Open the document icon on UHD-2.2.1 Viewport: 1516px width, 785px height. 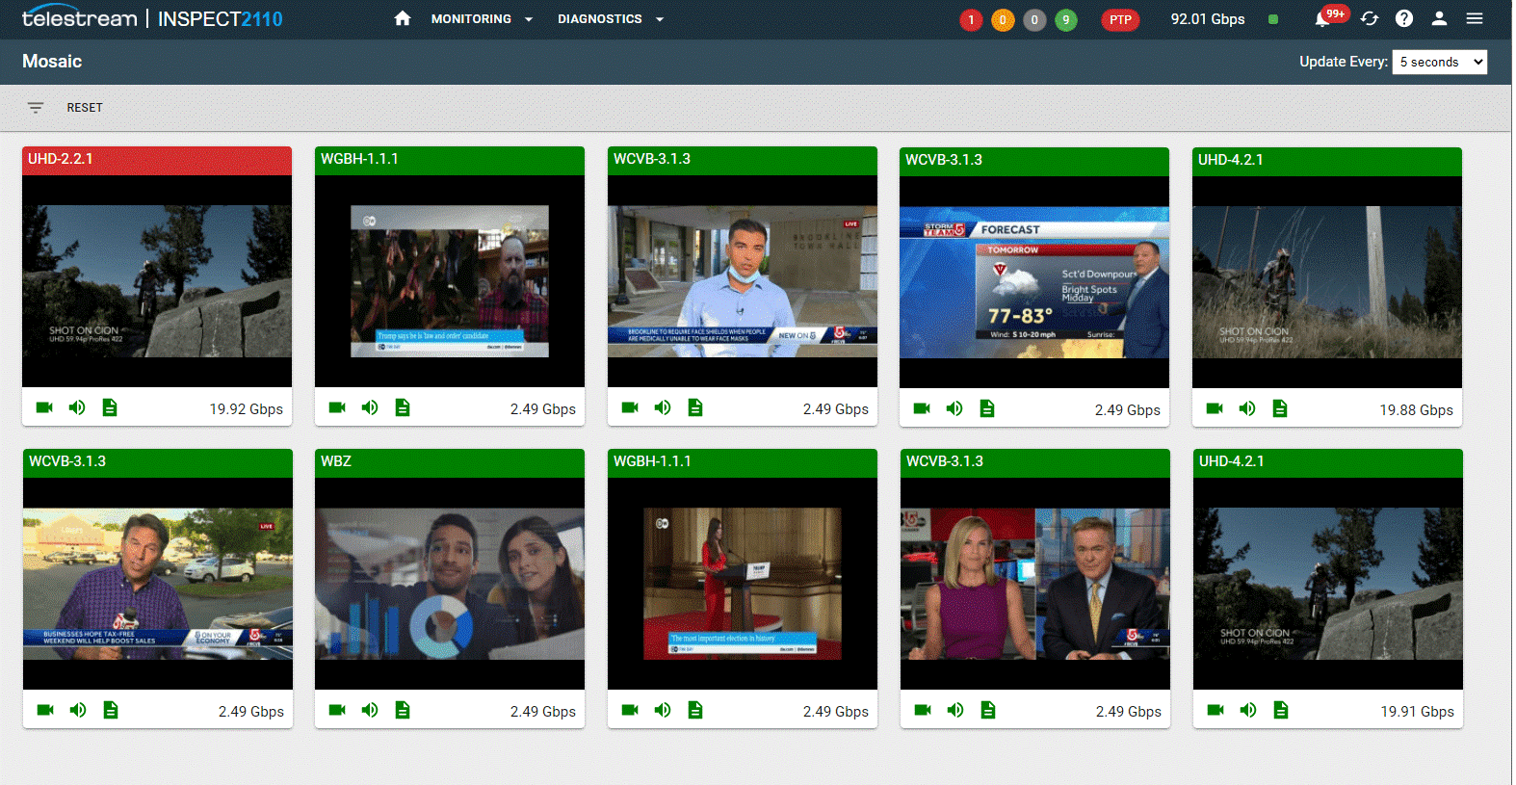pyautogui.click(x=110, y=407)
